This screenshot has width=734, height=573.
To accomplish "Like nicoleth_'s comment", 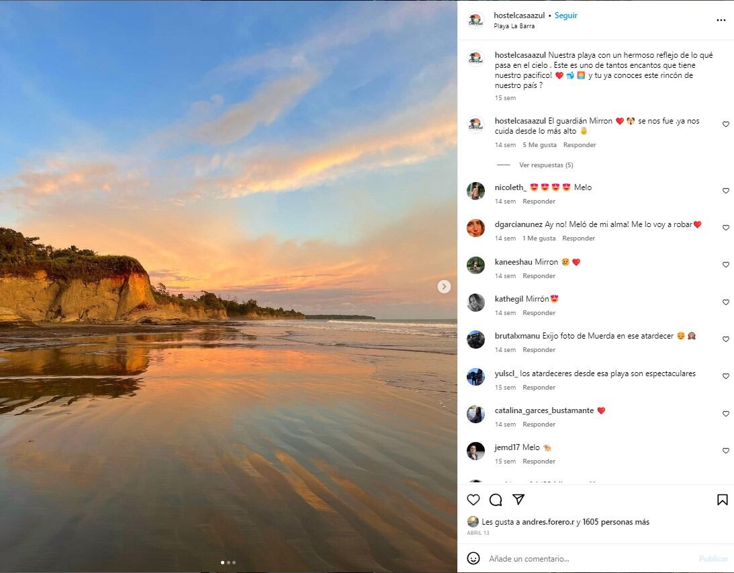I will [x=725, y=191].
